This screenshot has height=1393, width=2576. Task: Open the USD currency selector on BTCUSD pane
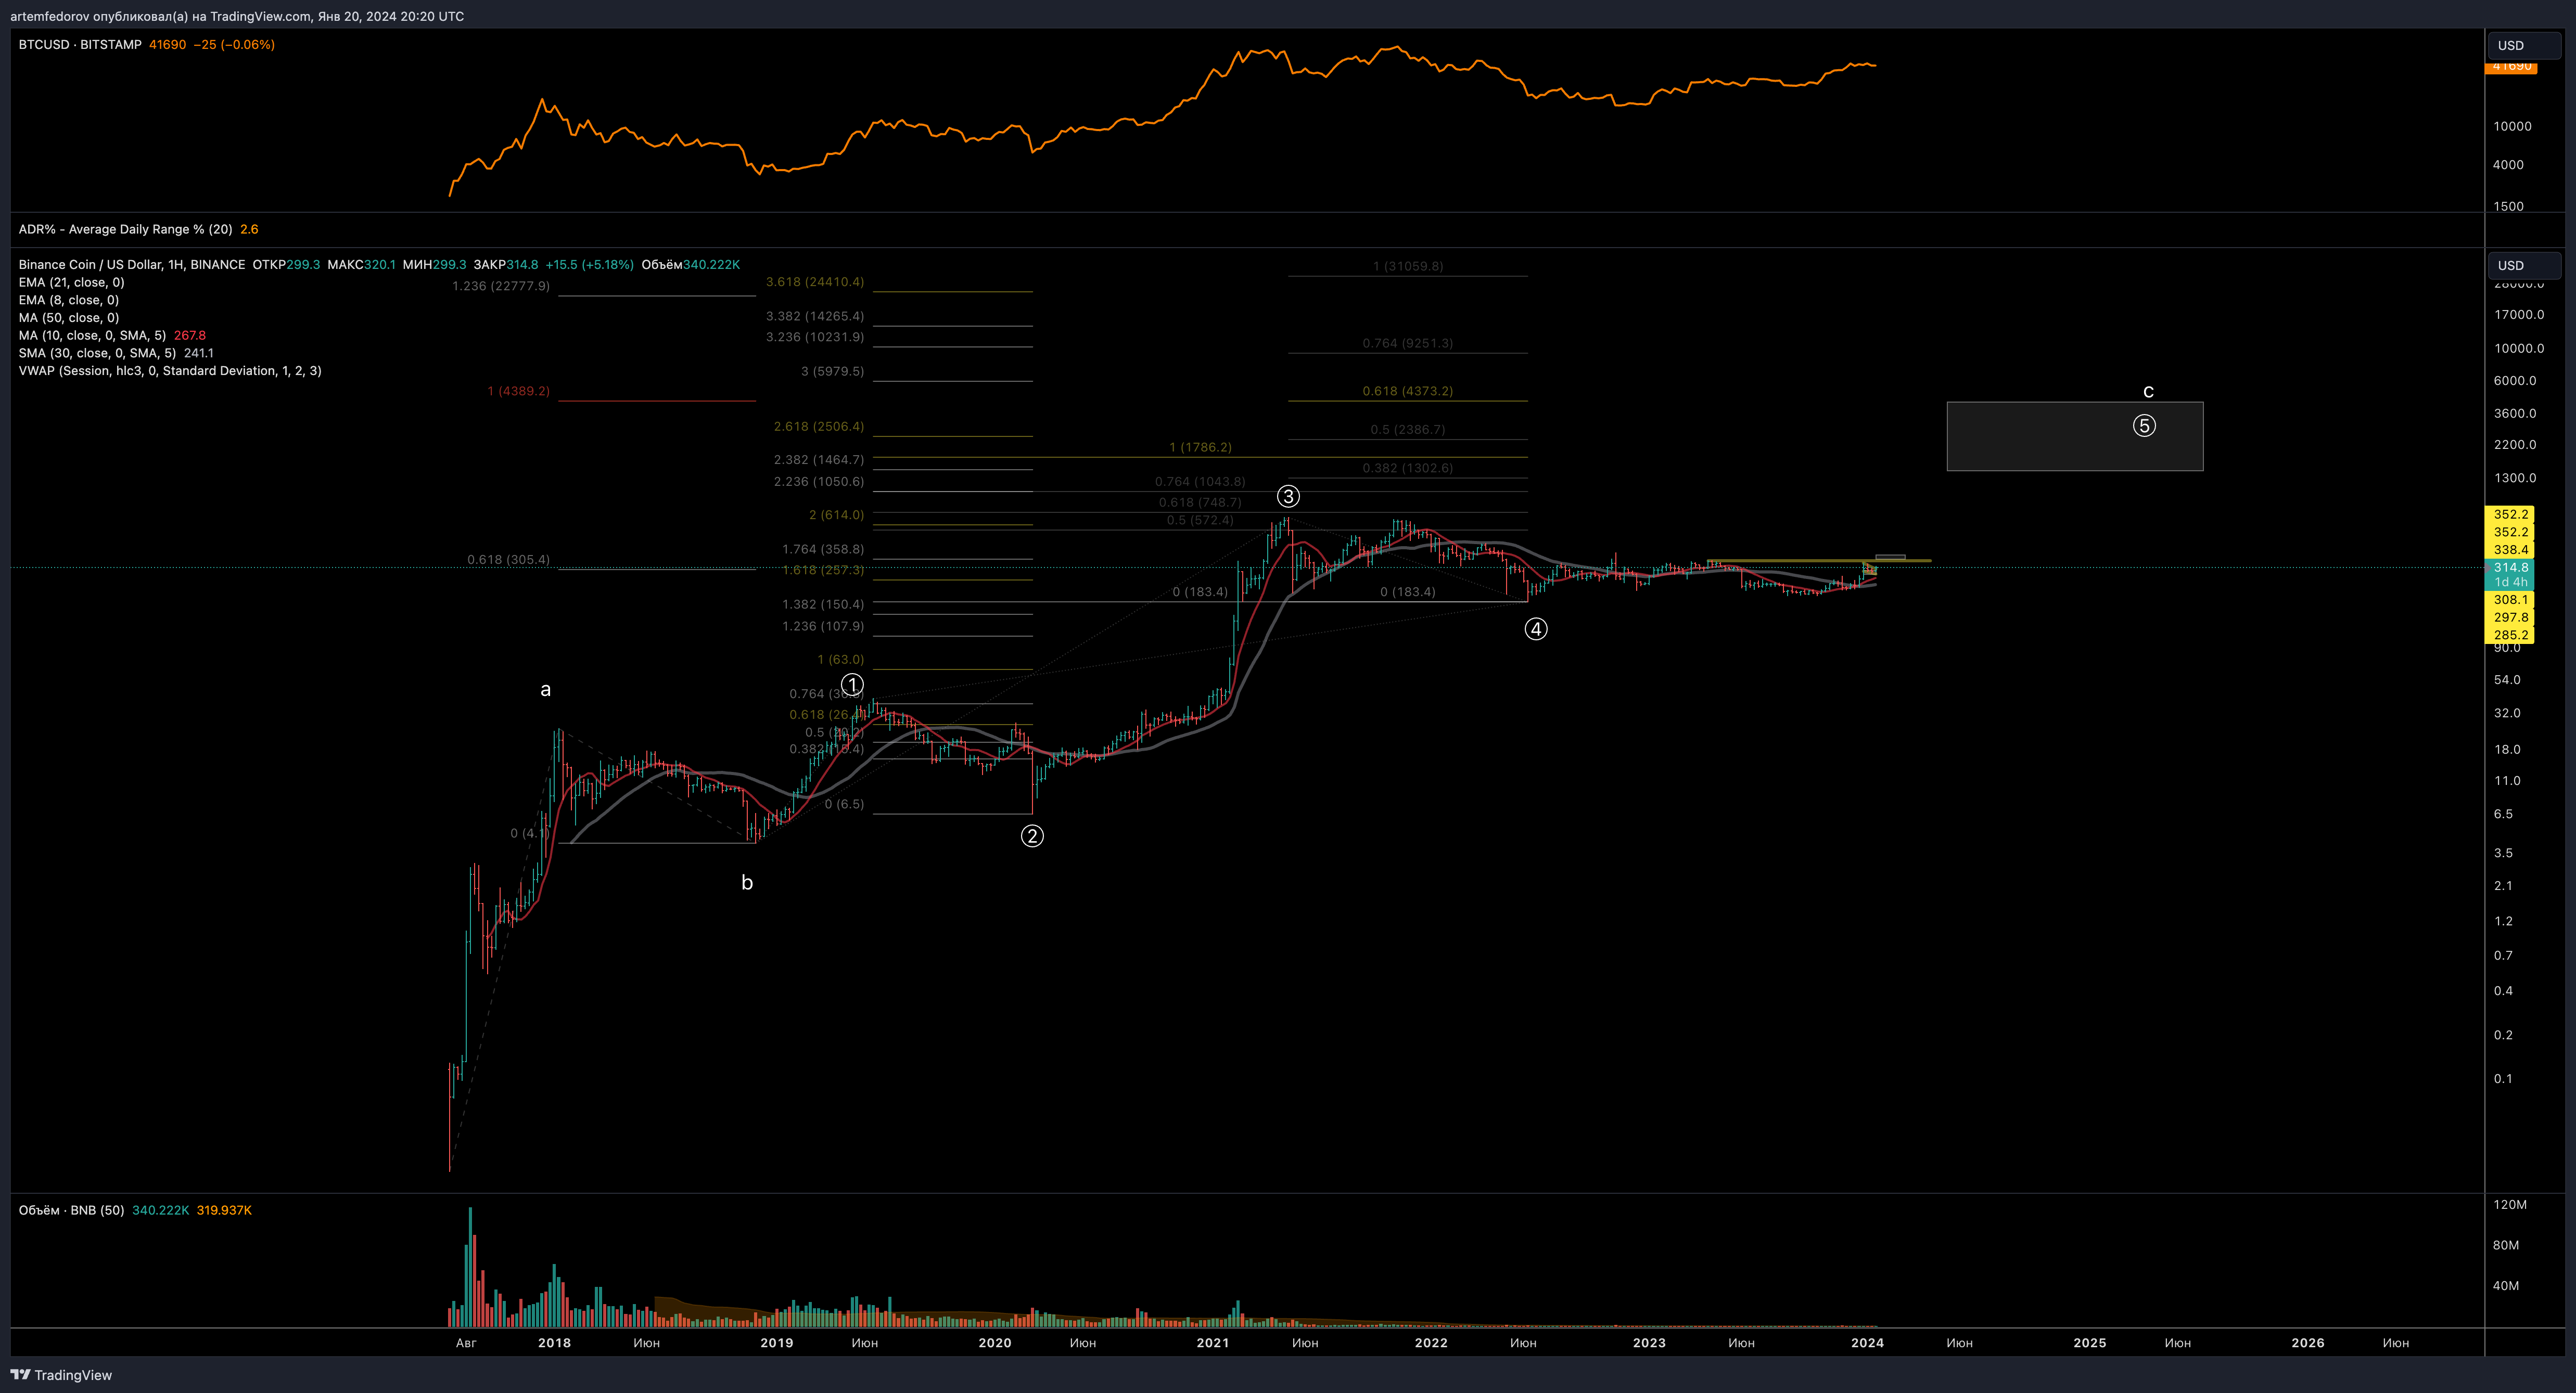[2523, 45]
